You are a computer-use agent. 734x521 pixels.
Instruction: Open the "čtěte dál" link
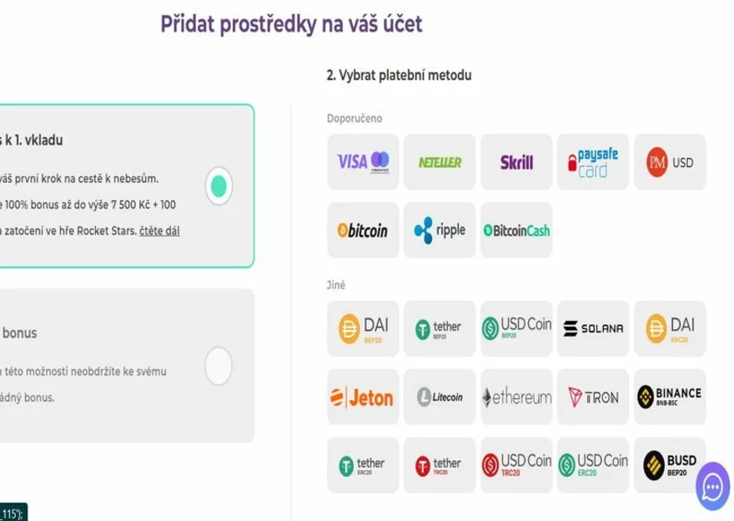pyautogui.click(x=159, y=231)
